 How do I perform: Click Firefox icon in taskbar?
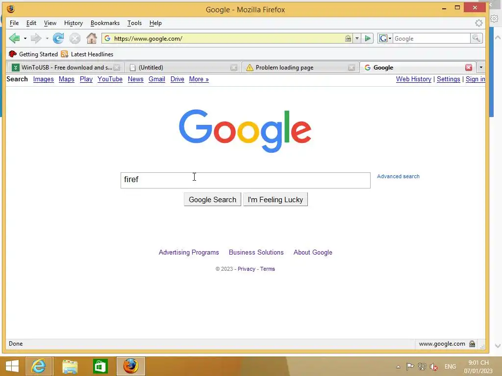(130, 366)
